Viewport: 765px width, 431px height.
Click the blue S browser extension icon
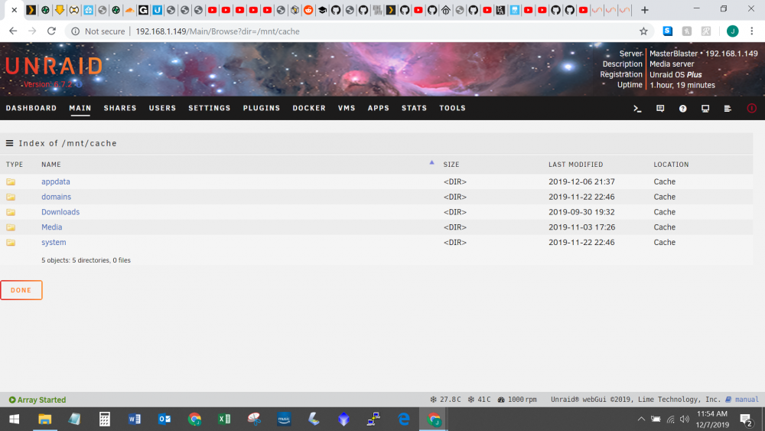coord(667,31)
